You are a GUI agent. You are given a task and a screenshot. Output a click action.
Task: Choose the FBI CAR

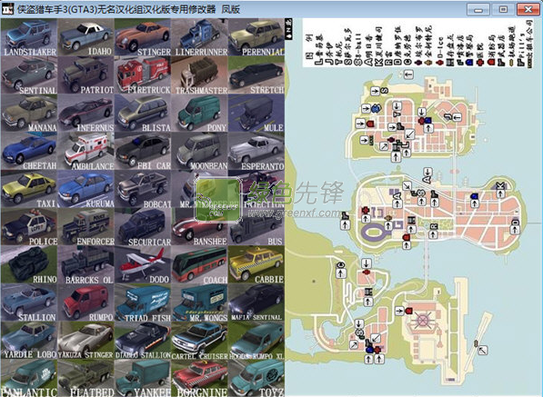143,151
